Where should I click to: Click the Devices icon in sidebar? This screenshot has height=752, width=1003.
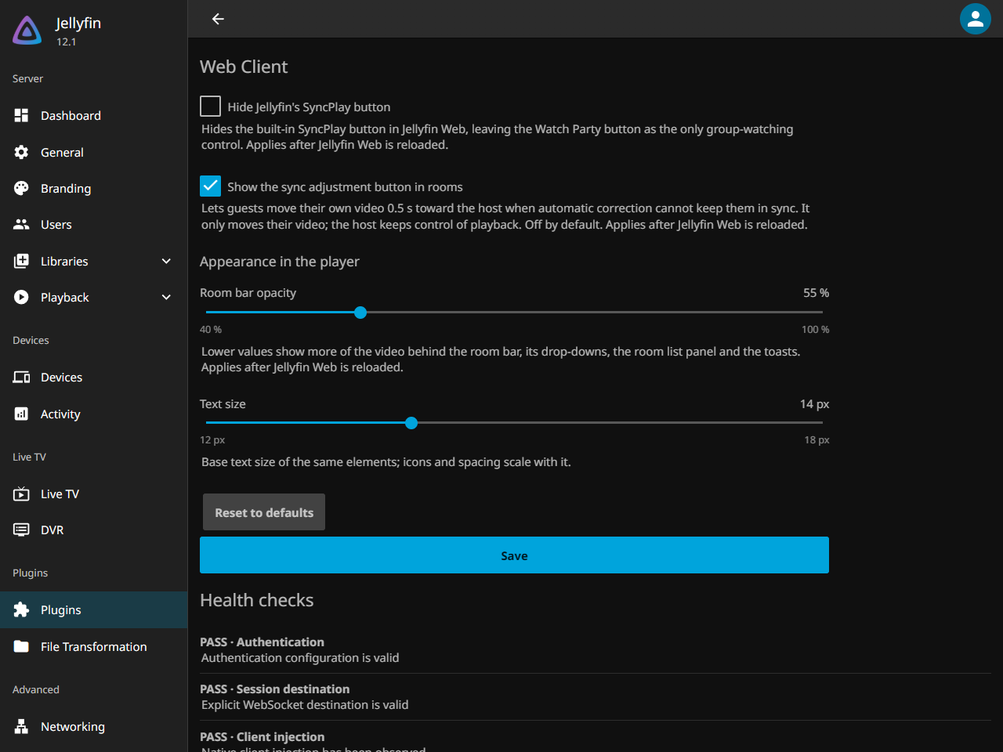pyautogui.click(x=21, y=377)
